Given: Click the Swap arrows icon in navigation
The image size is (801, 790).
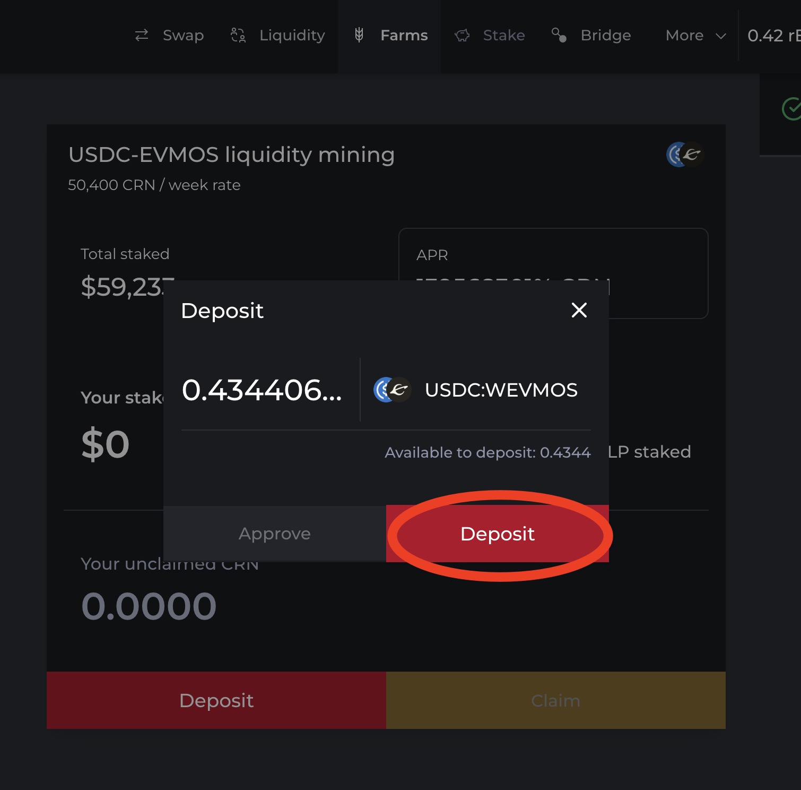Looking at the screenshot, I should click(x=142, y=36).
